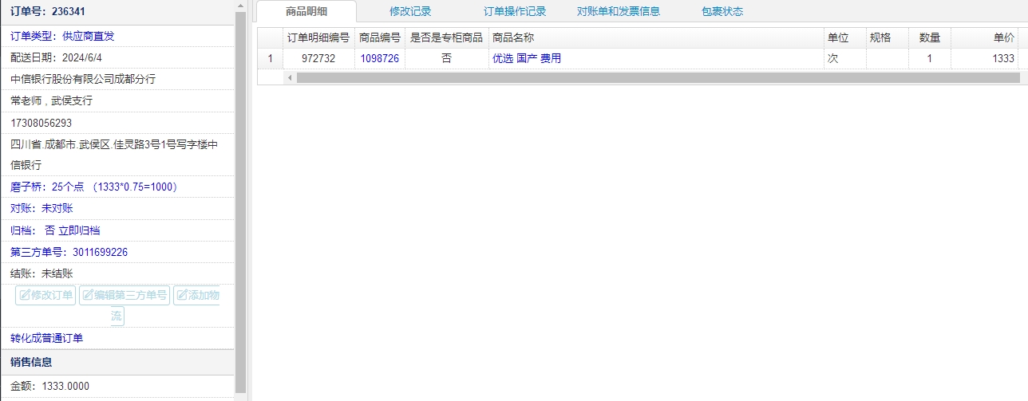Image resolution: width=1028 pixels, height=401 pixels.
Task: Click the 订单类型: 供应商直发 row
Action: [x=117, y=36]
